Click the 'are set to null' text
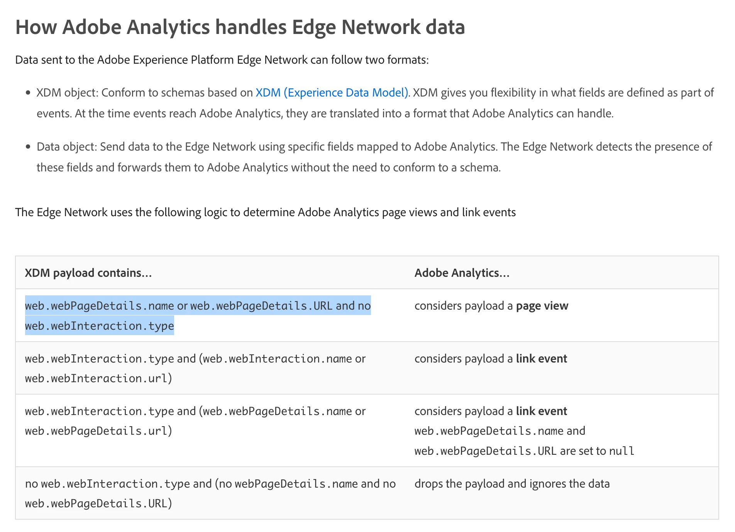This screenshot has height=532, width=735. click(597, 451)
